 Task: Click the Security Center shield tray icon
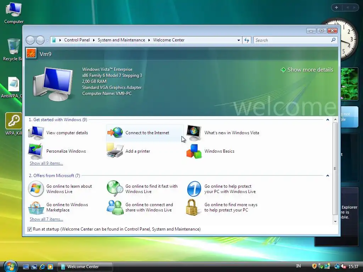pyautogui.click(x=314, y=266)
